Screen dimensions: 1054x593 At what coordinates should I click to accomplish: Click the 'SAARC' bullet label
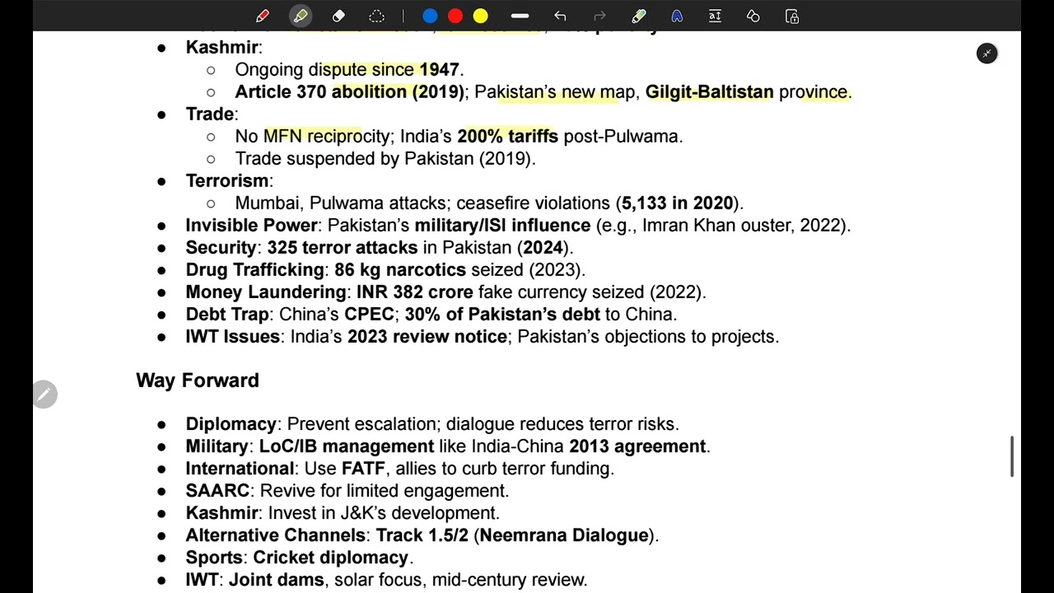(217, 491)
